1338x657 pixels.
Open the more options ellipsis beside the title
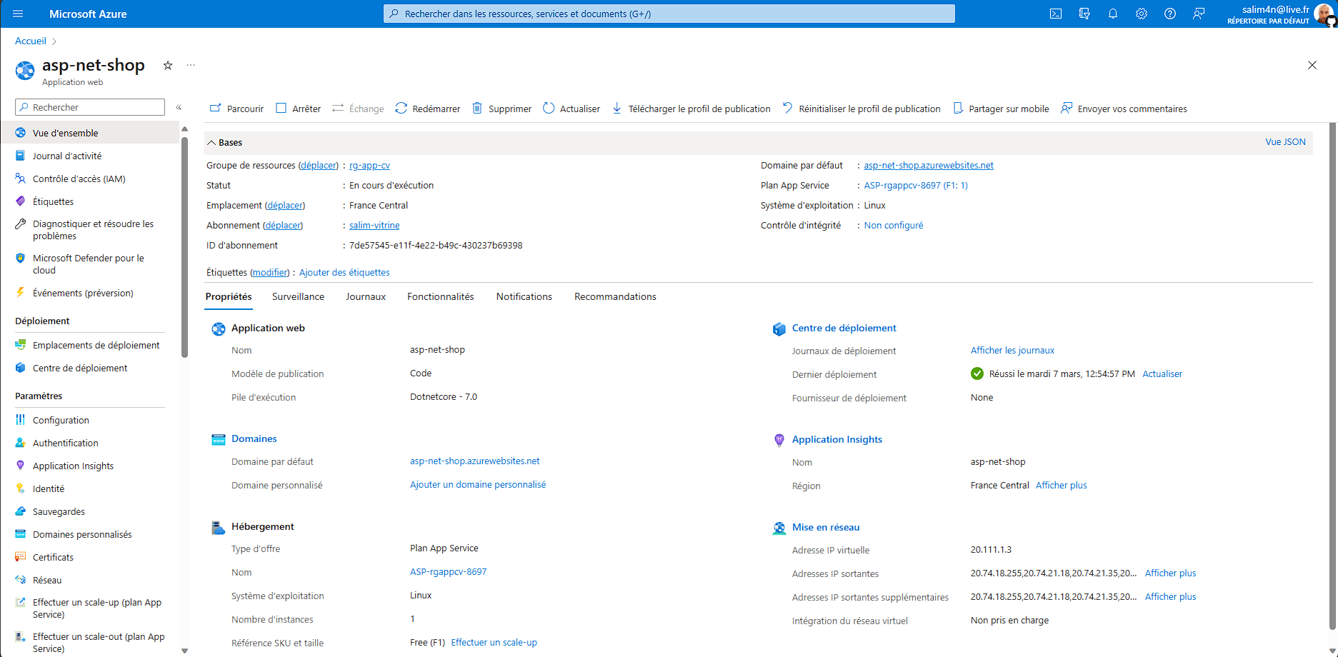coord(191,65)
